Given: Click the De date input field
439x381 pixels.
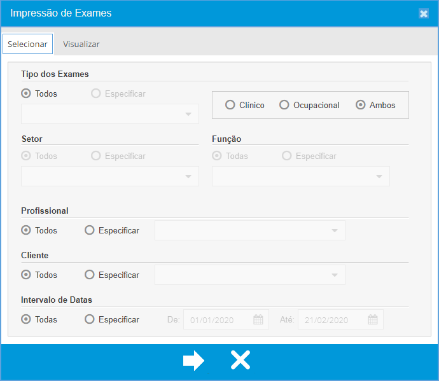Looking at the screenshot, I should [x=218, y=320].
